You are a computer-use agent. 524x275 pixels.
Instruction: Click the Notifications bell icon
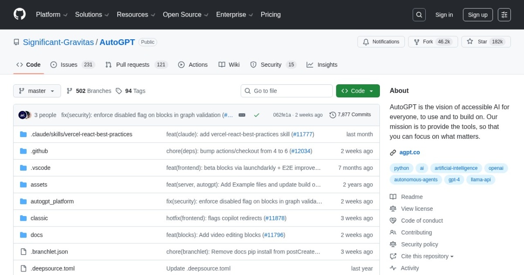coord(366,42)
